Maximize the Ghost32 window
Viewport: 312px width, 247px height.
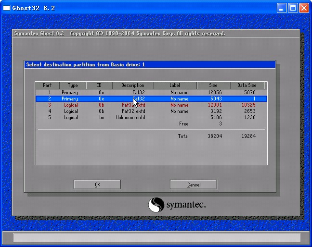(293, 8)
